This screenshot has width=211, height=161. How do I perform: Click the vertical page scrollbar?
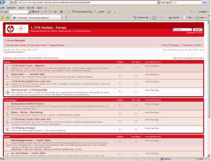(x=208, y=87)
